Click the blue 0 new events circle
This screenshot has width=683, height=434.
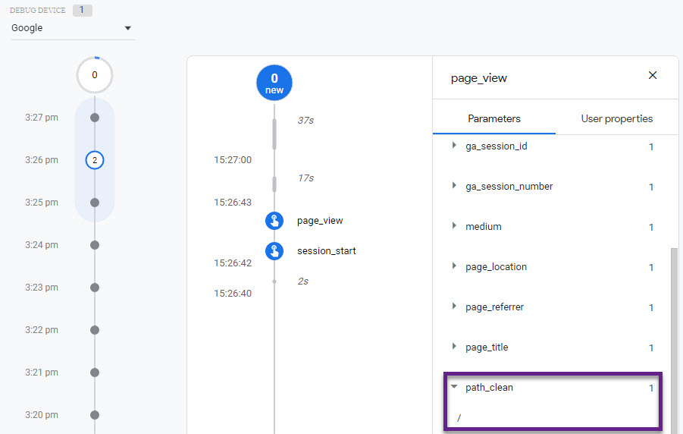[x=274, y=83]
